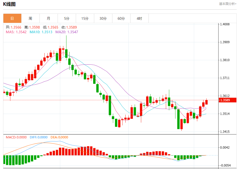Click the last red candlestick on chart
Screen dimensions: 238x169
(x=207, y=102)
